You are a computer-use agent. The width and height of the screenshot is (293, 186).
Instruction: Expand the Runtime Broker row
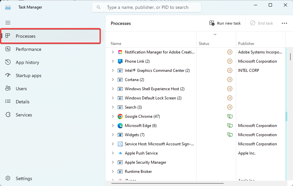coord(113,172)
